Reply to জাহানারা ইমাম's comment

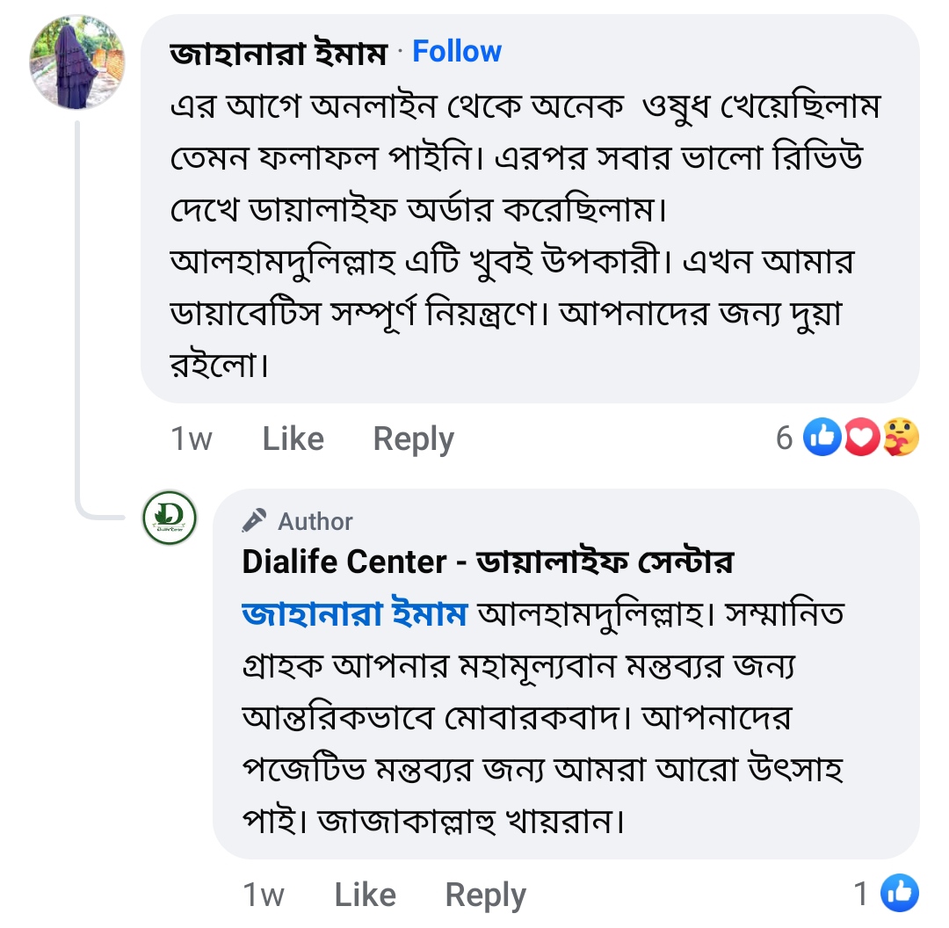pos(413,439)
